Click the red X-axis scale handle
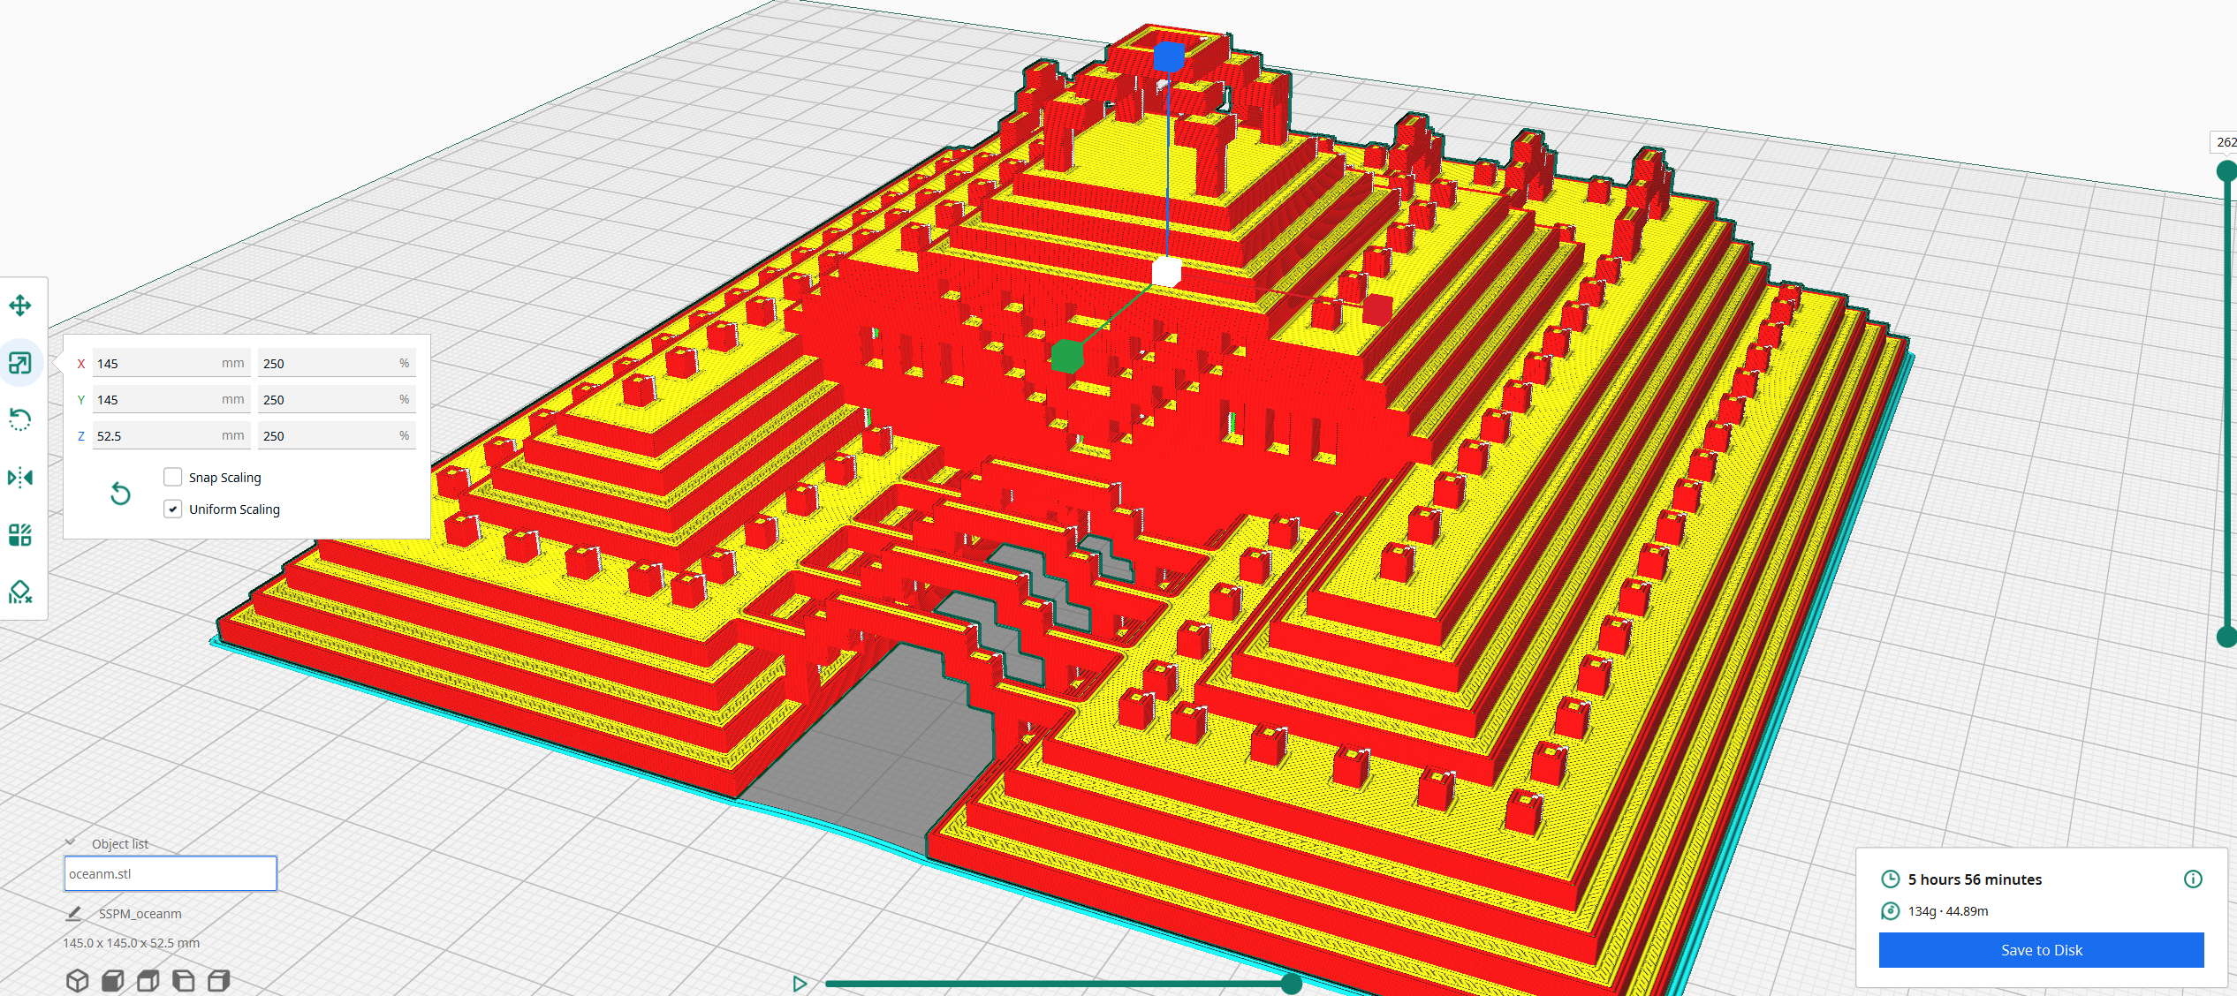Image resolution: width=2237 pixels, height=996 pixels. click(1377, 309)
